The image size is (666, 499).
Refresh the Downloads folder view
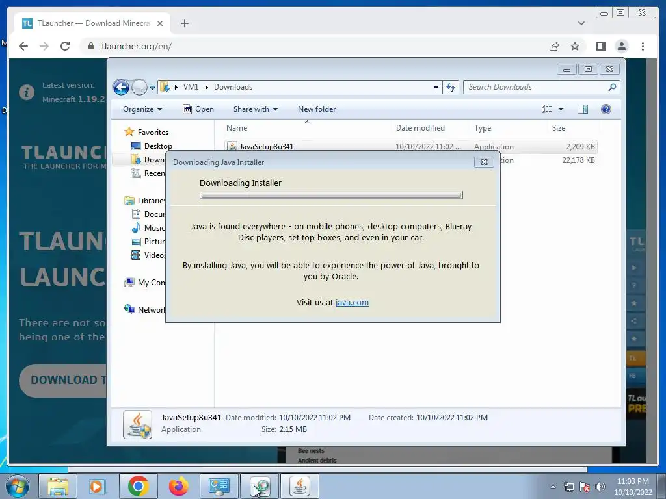[451, 88]
